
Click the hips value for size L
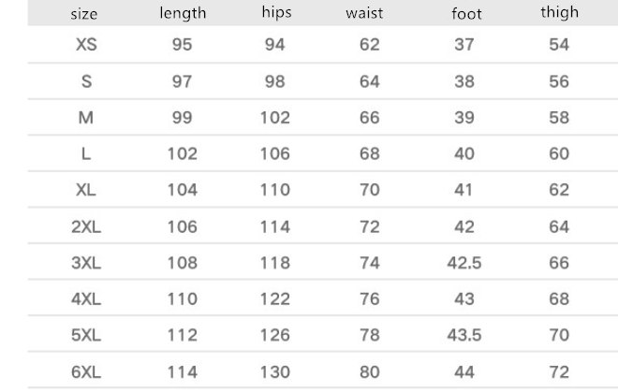pos(275,153)
